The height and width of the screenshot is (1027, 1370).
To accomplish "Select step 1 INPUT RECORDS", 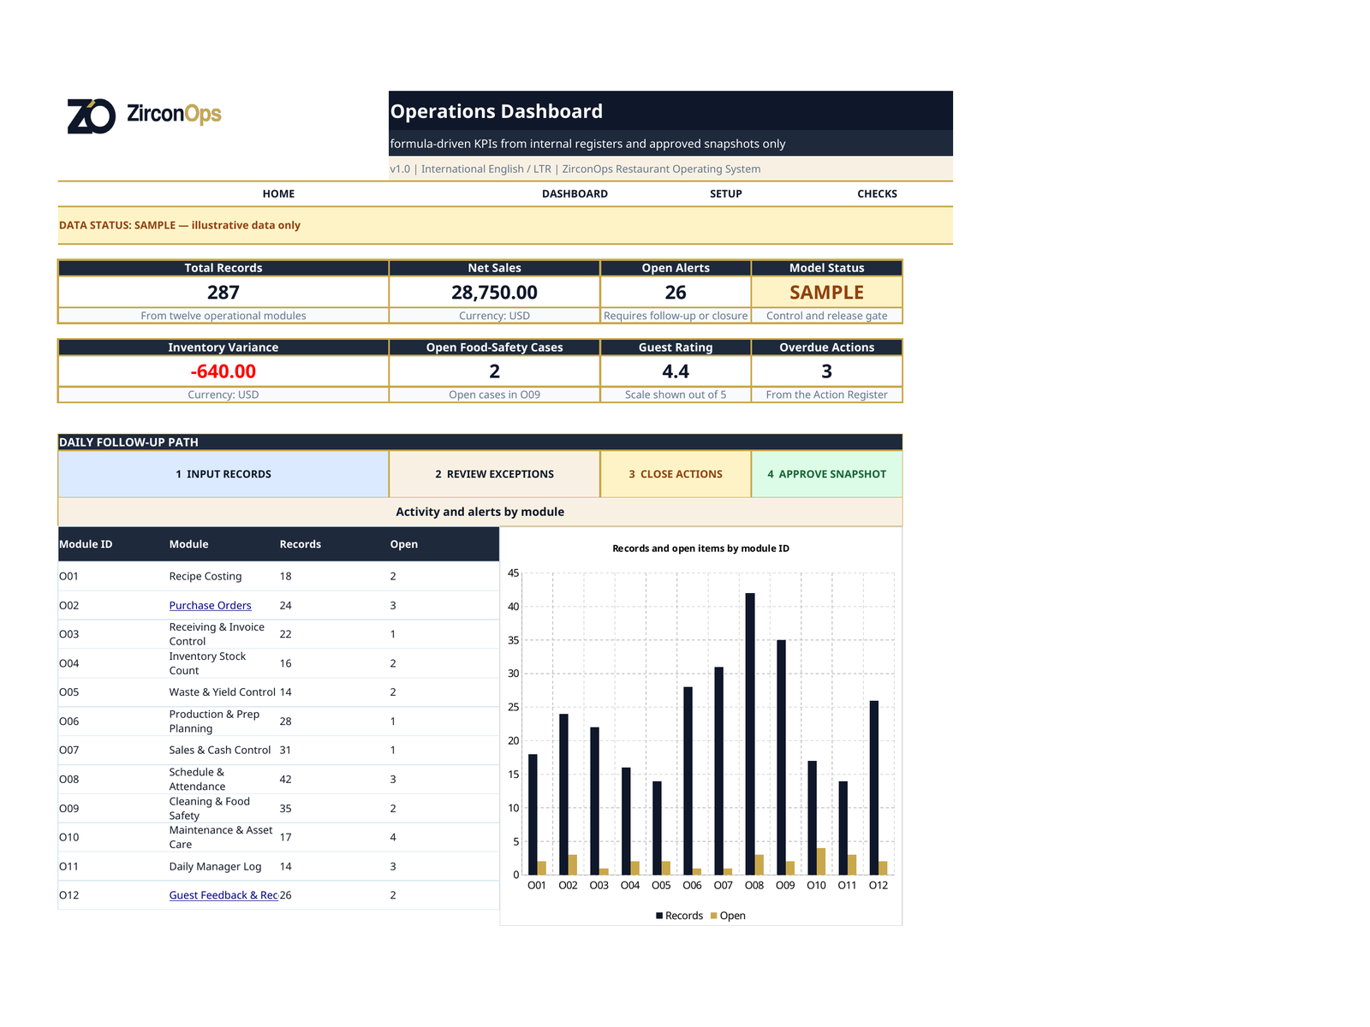I will click(x=223, y=474).
